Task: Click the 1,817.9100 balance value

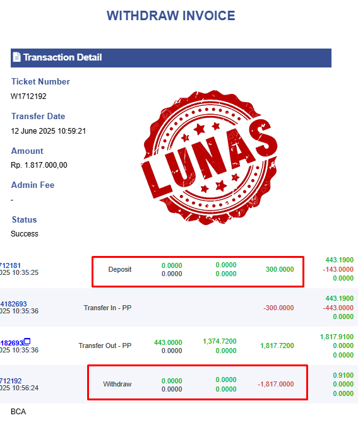Action: [x=337, y=337]
